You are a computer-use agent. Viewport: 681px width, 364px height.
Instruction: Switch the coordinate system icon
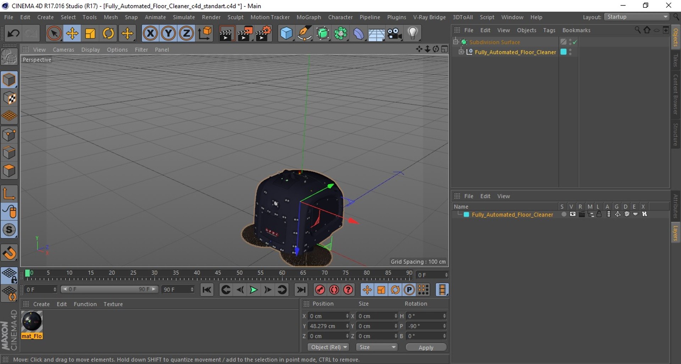(x=205, y=33)
